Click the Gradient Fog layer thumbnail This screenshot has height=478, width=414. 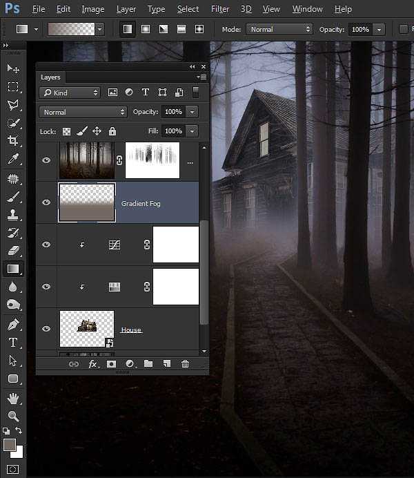[87, 202]
